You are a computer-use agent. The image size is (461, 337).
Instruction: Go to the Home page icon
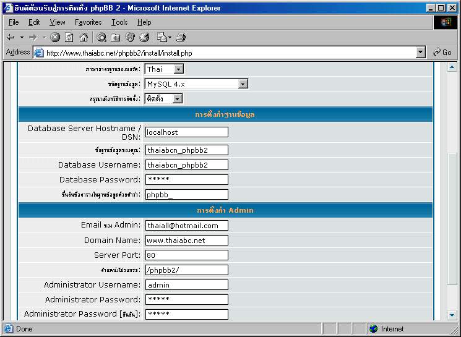[83, 37]
